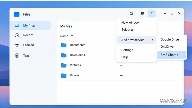Select OneDrive in the submenu
The image size is (192, 108).
[167, 47]
